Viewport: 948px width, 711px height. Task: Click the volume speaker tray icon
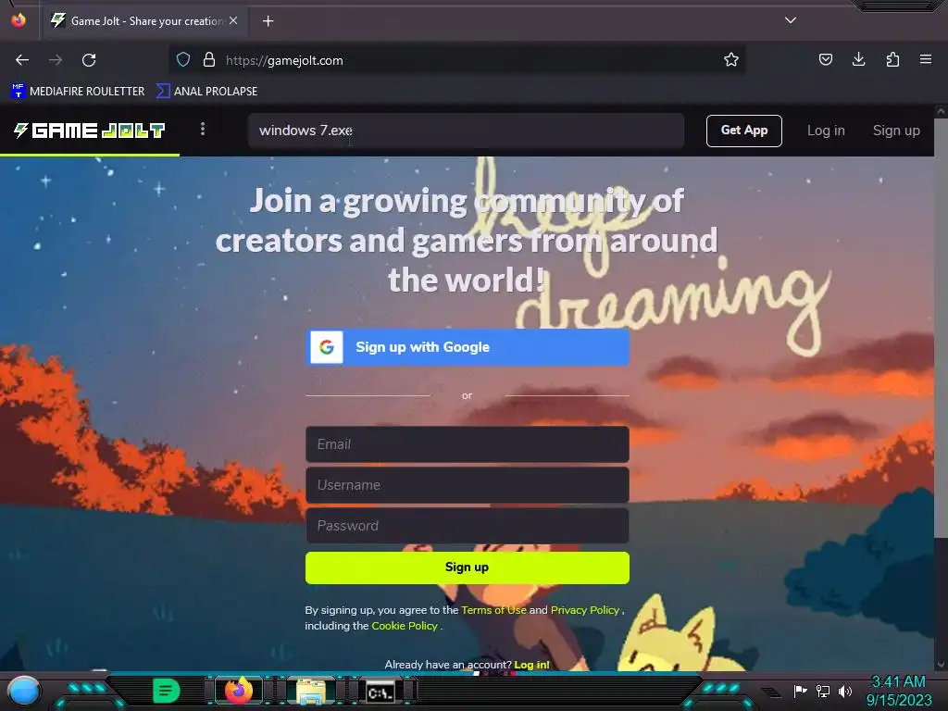coord(845,691)
